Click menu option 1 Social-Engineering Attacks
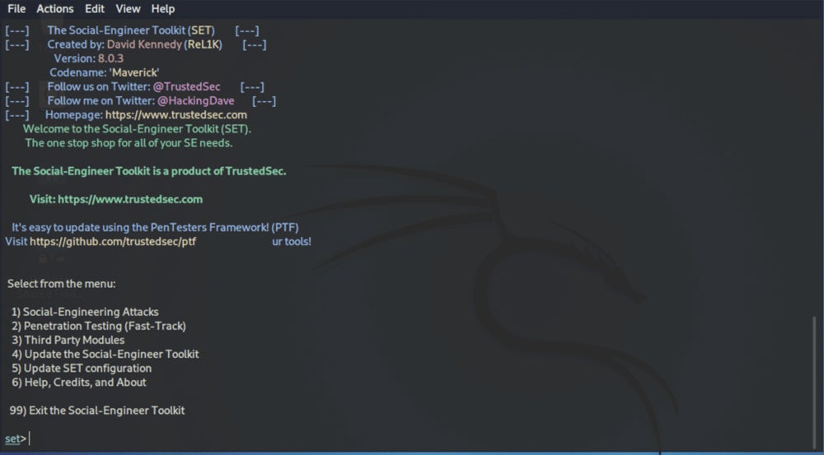Image resolution: width=824 pixels, height=455 pixels. tap(85, 312)
